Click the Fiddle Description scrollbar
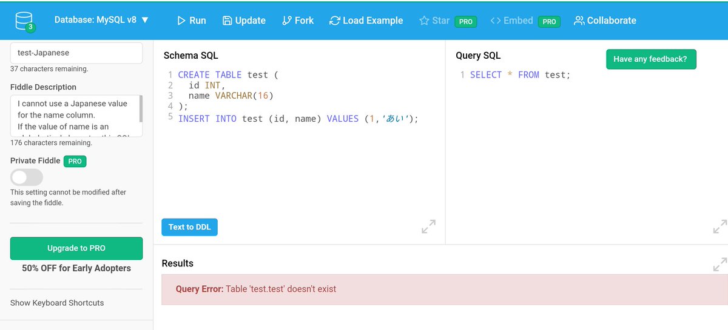 (x=141, y=109)
